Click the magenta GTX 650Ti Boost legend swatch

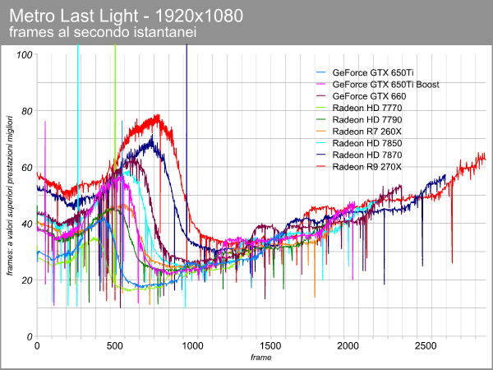click(320, 85)
